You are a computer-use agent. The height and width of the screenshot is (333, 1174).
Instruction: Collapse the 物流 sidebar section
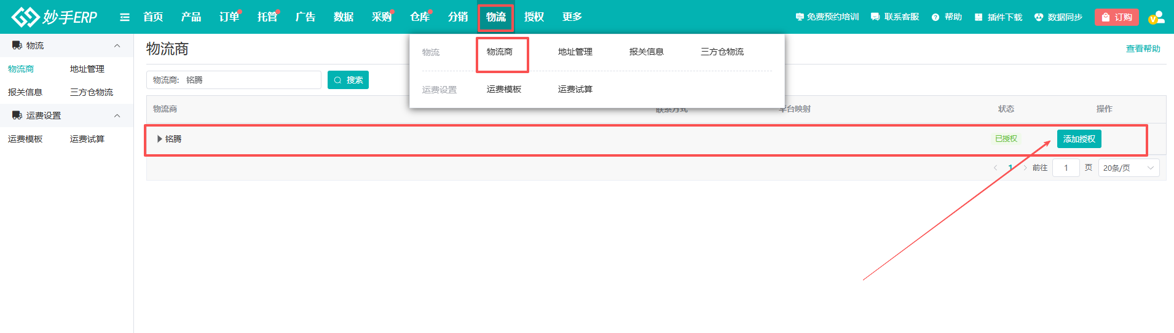pyautogui.click(x=117, y=45)
